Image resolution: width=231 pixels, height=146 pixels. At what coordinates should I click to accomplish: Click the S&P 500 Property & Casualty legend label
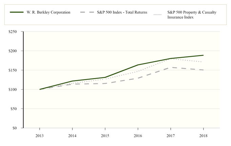[x=192, y=13]
